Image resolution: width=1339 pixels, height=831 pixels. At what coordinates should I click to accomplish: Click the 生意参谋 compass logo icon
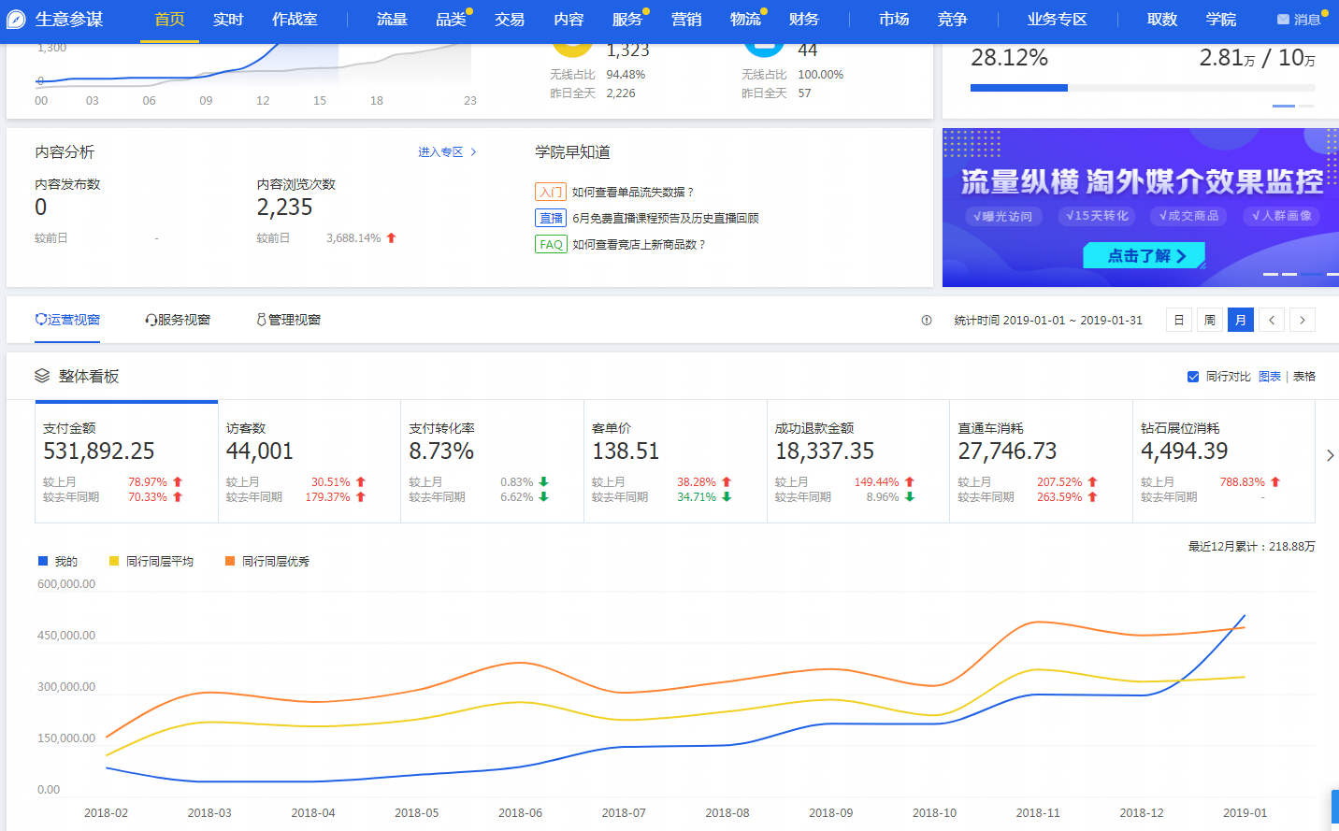(x=17, y=20)
